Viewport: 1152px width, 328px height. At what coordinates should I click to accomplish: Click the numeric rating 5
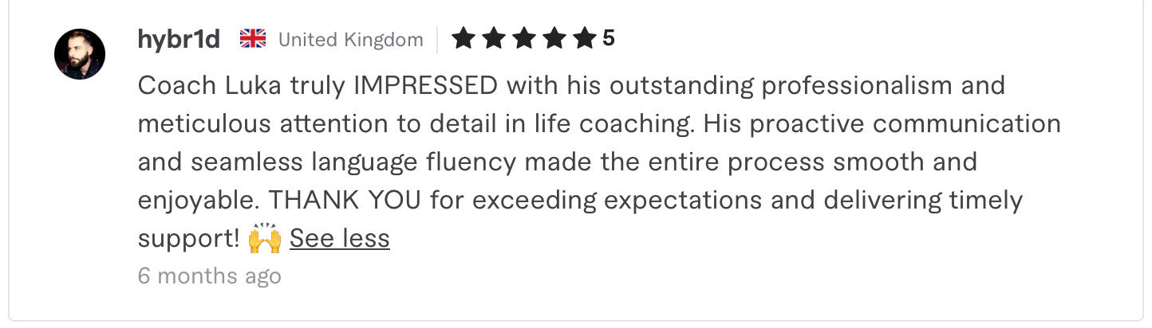(x=609, y=38)
